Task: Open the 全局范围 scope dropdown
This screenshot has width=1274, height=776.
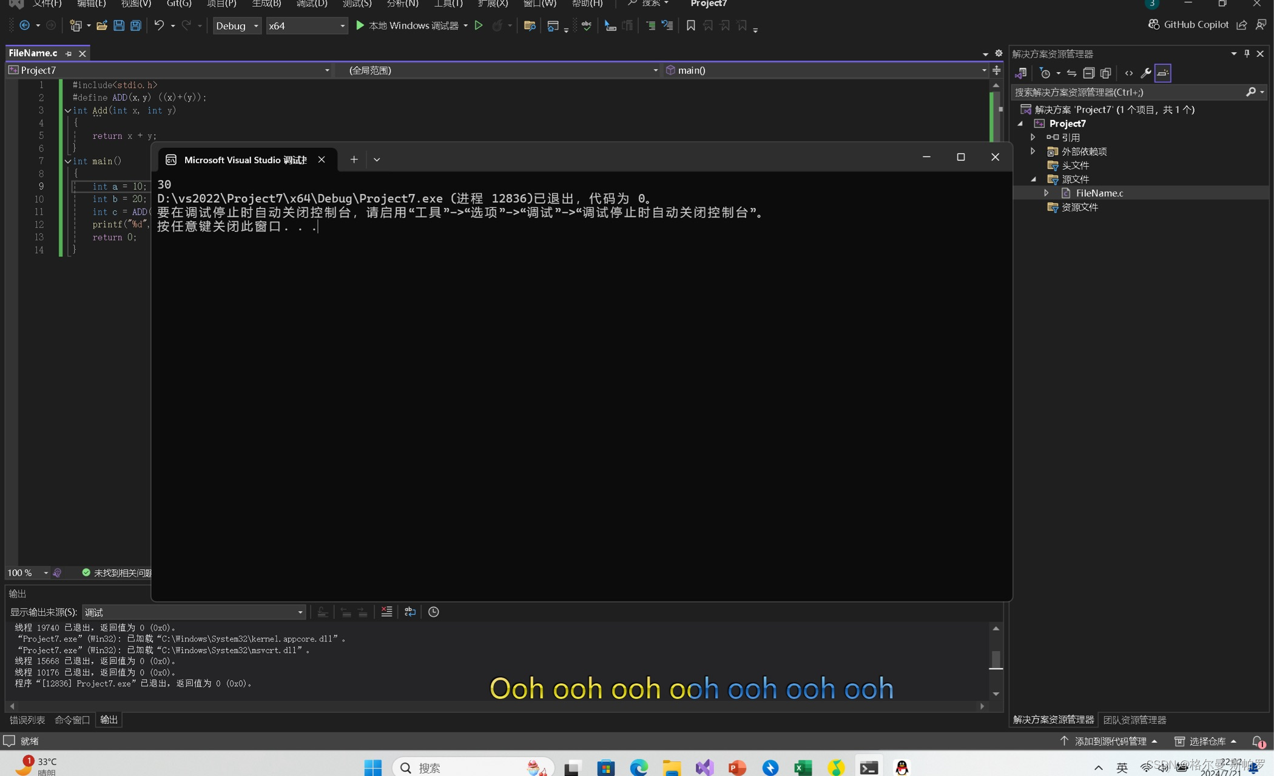Action: 497,70
